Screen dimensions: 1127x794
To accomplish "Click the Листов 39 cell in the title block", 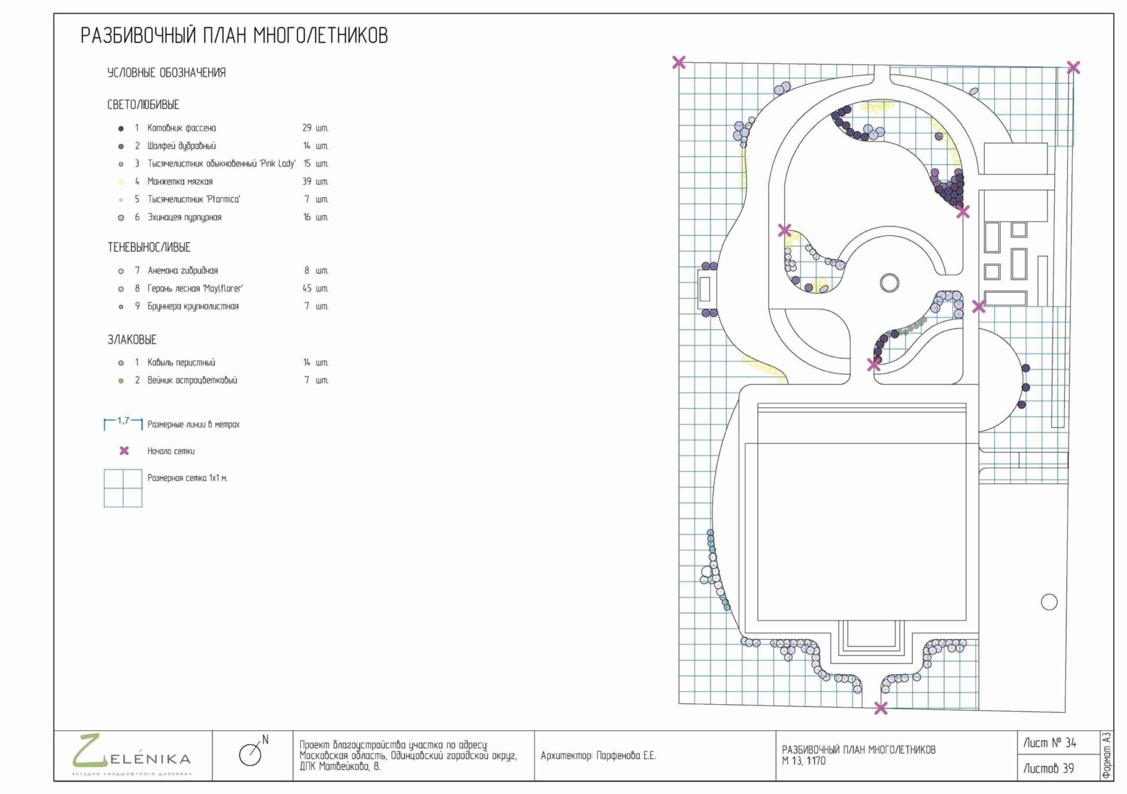I will point(1048,768).
